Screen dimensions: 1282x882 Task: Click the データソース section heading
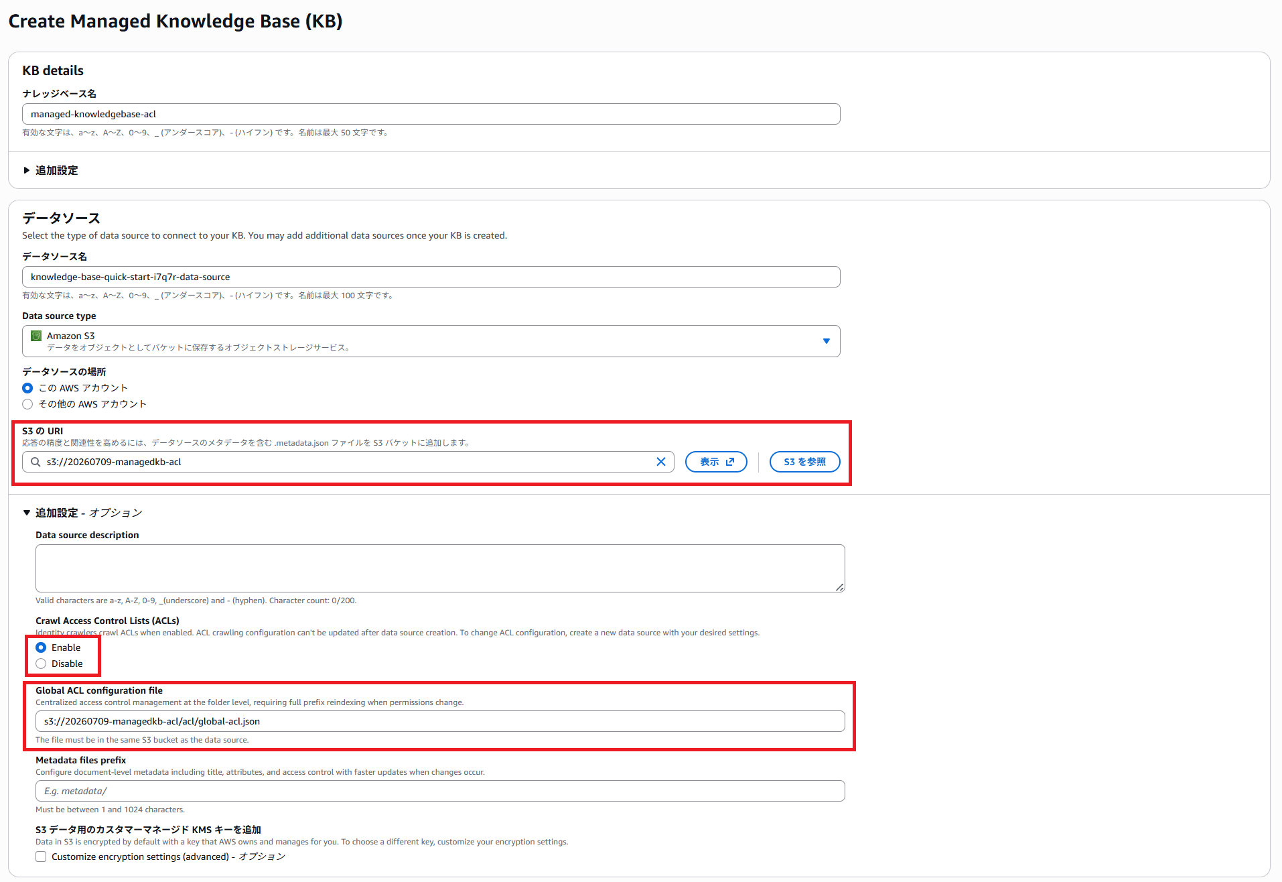click(61, 218)
